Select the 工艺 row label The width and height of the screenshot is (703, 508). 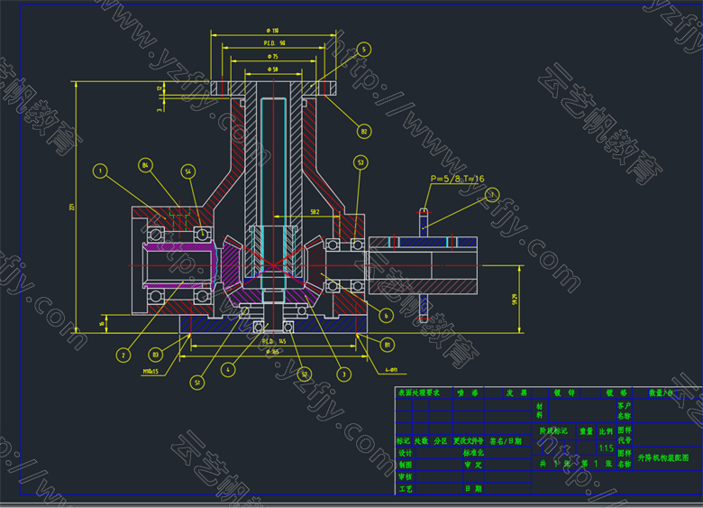(406, 489)
